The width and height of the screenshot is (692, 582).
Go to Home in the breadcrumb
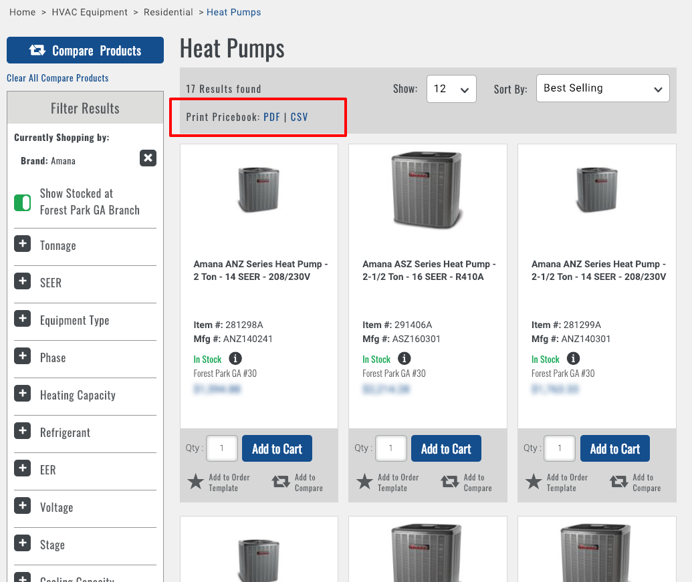23,12
